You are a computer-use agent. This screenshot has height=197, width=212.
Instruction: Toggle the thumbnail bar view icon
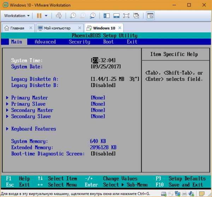click(116, 16)
